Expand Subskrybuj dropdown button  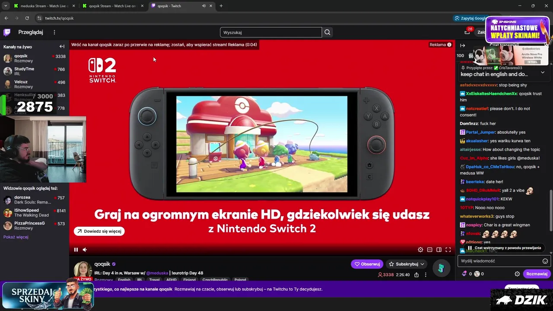[407, 264]
